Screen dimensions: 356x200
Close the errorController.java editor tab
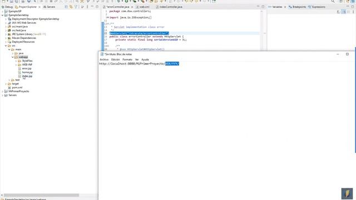(132, 7)
